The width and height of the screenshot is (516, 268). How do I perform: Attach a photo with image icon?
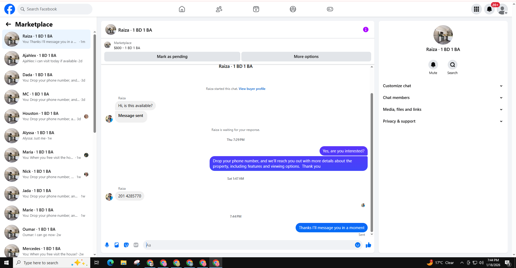pos(117,245)
